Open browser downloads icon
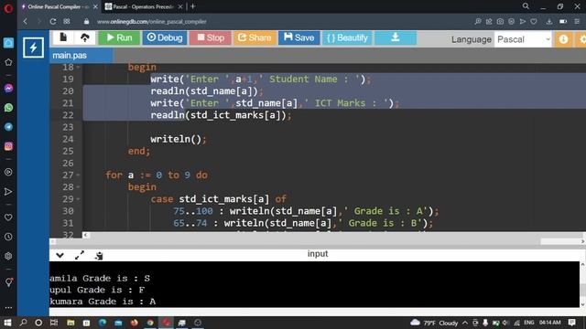 549,22
